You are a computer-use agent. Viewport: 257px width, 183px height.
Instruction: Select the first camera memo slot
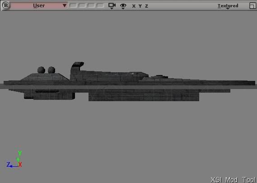[x=73, y=5]
